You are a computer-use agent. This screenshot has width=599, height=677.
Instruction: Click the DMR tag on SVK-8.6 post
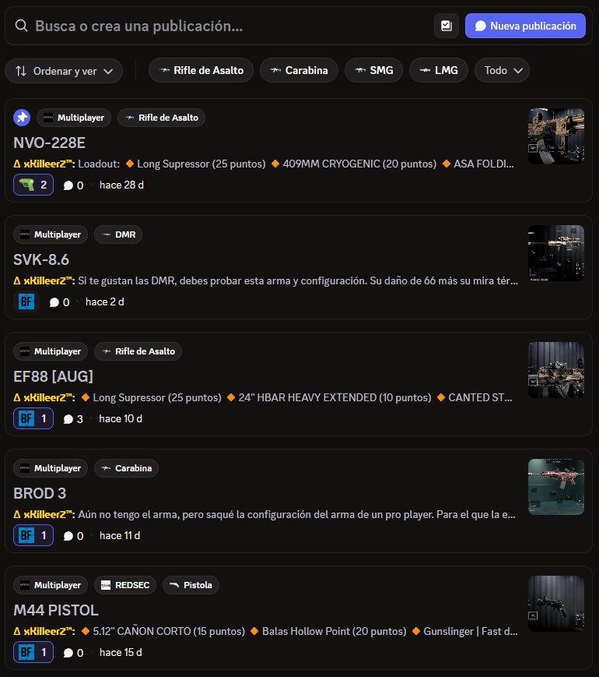click(118, 234)
